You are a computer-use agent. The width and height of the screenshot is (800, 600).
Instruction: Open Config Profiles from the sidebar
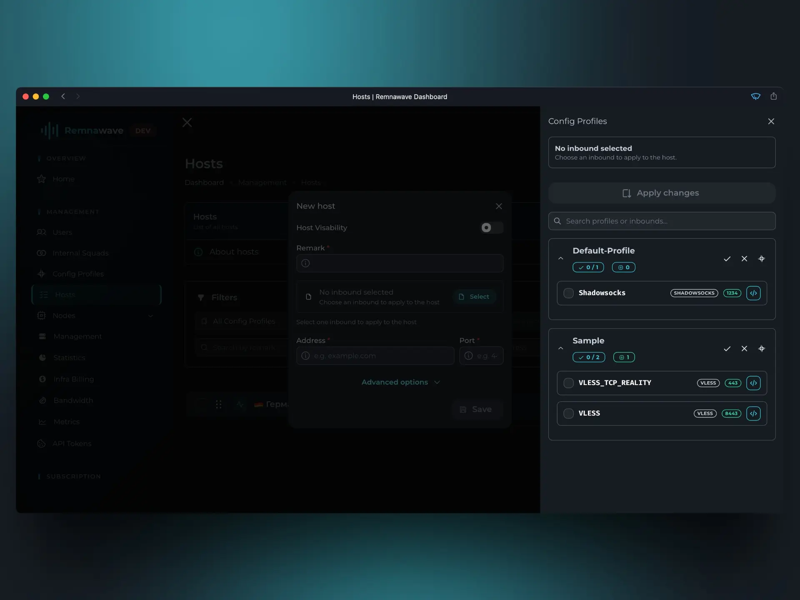click(78, 274)
